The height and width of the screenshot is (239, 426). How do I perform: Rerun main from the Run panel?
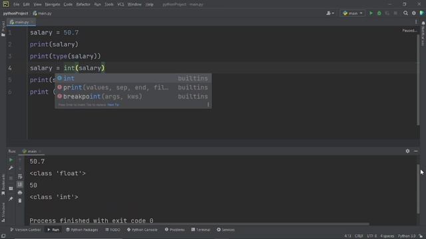tap(11, 160)
